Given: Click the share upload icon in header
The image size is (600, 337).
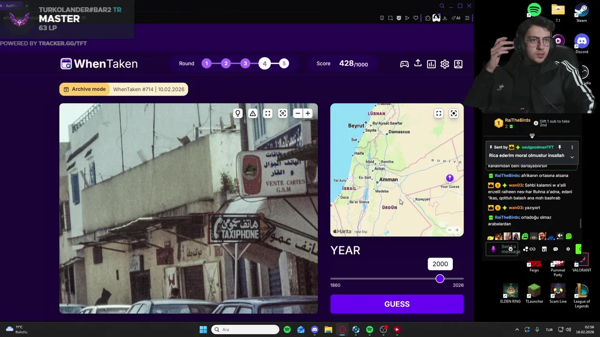Looking at the screenshot, I should click(x=418, y=64).
